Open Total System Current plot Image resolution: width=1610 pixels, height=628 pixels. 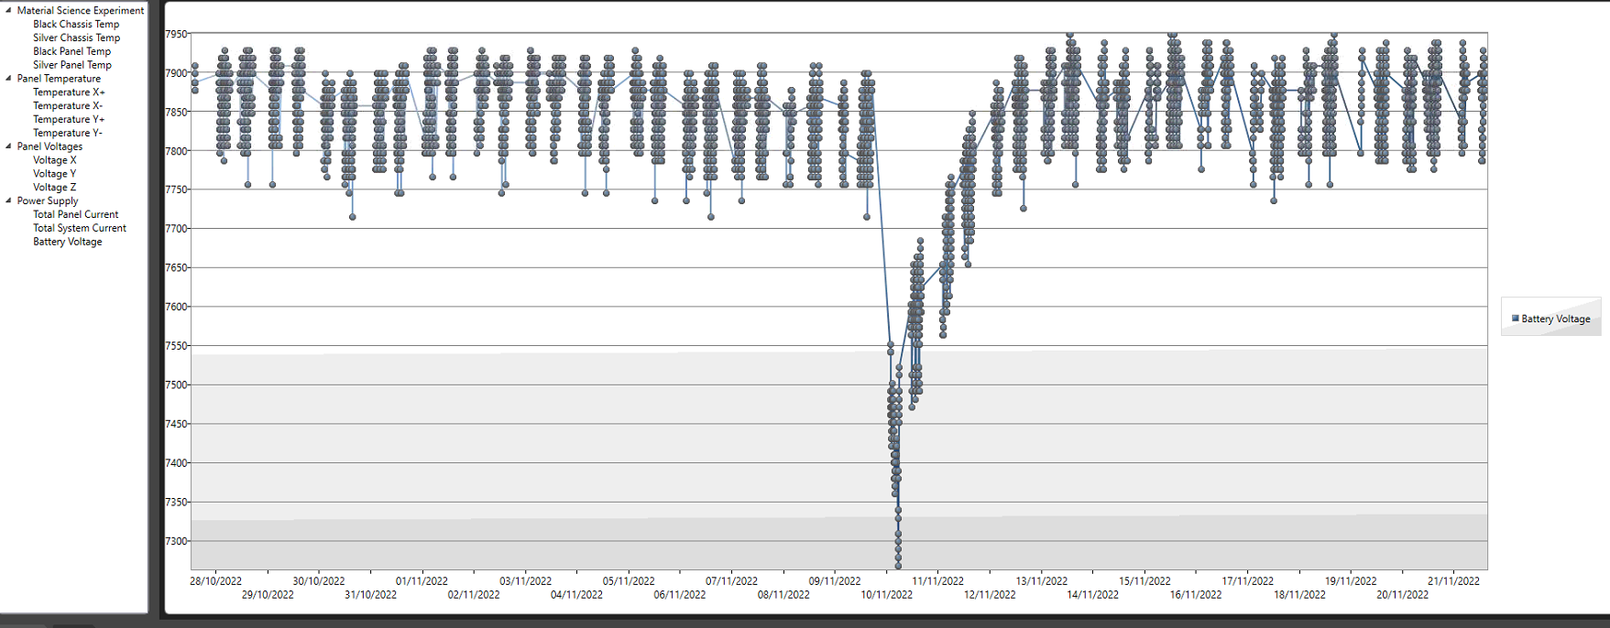coord(80,229)
